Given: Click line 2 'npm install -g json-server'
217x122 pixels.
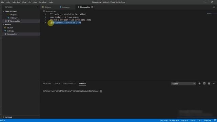Looking at the screenshot, I should point(65,17).
